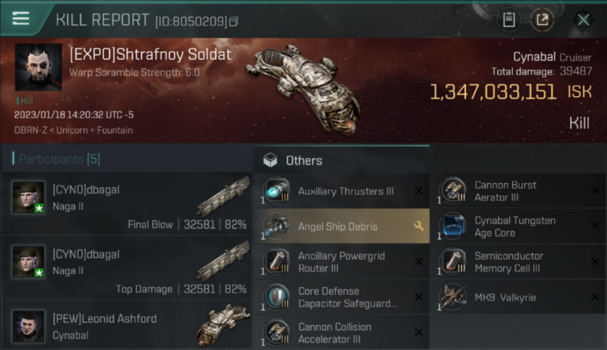The image size is (607, 350).
Task: Open location DBRN-Z < Unicorn < Fountain
Action: coord(73,130)
